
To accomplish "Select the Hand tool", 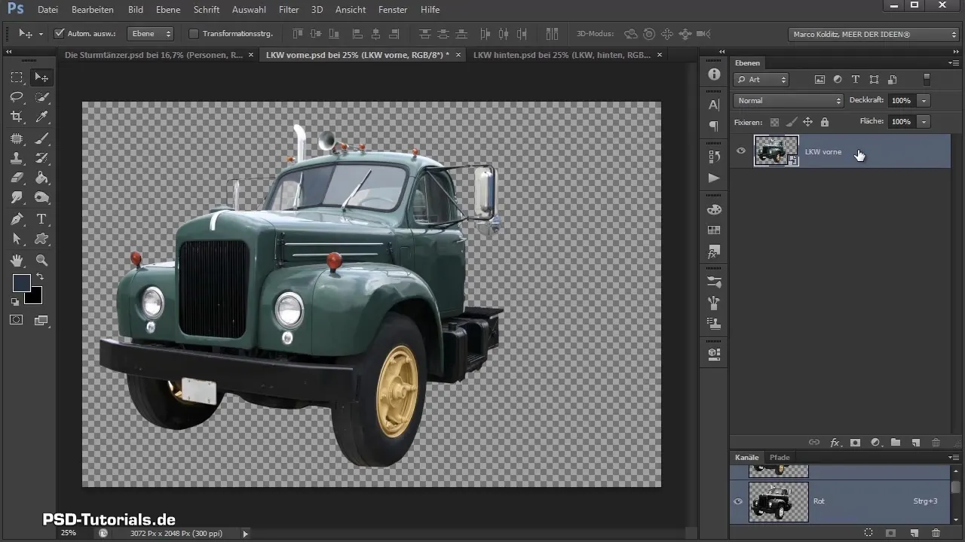I will click(17, 260).
